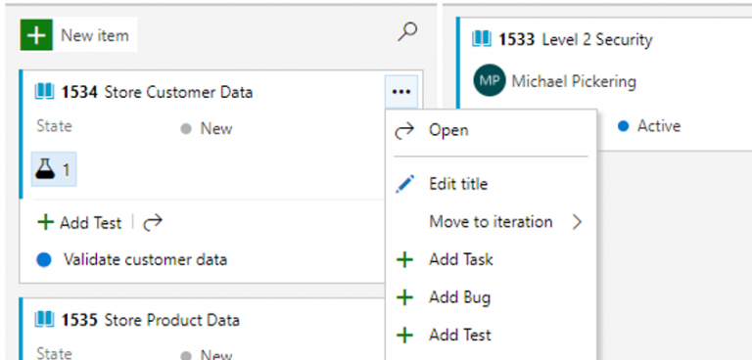Screen dimensions: 752x360
Task: Click the test count 1 next to flask
Action: (x=67, y=169)
